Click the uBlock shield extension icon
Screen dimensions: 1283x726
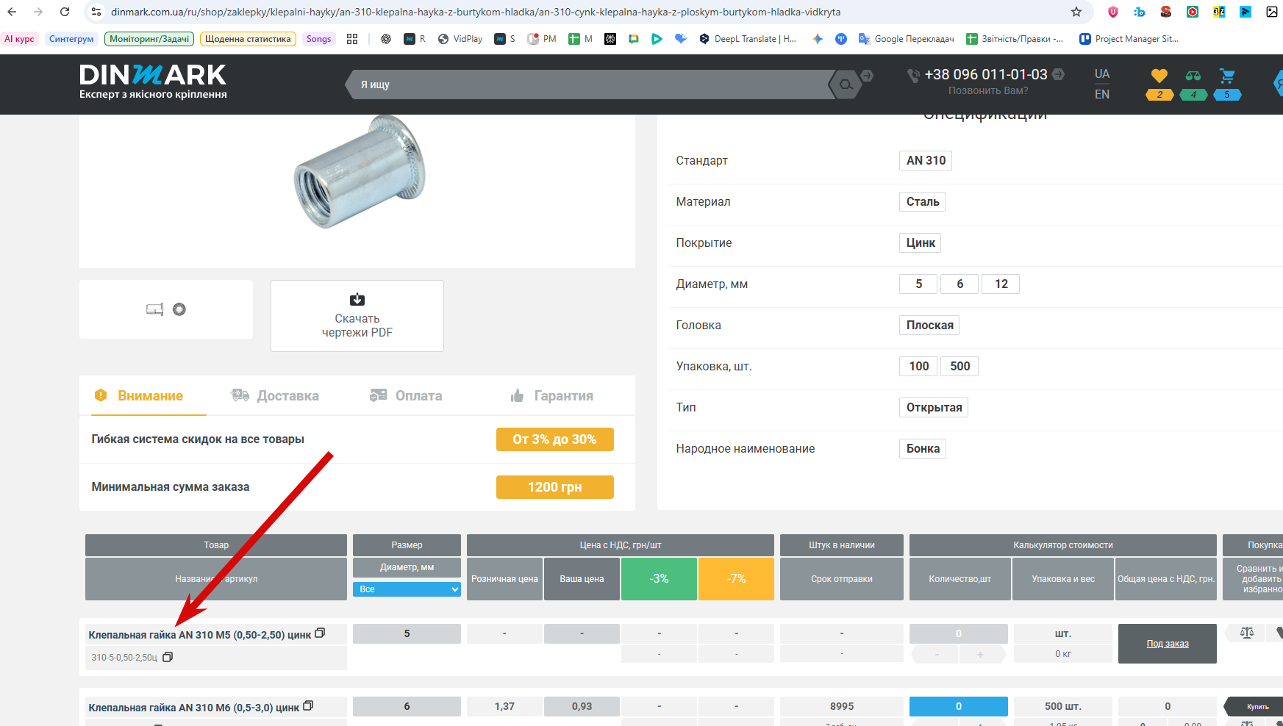pos(1113,12)
